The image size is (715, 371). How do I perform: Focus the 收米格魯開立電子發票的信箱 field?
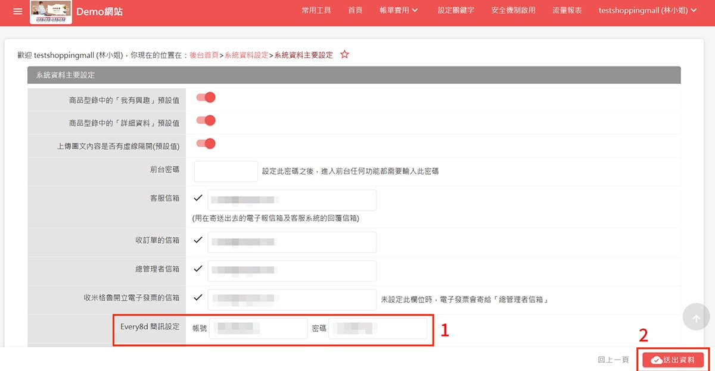click(x=292, y=299)
